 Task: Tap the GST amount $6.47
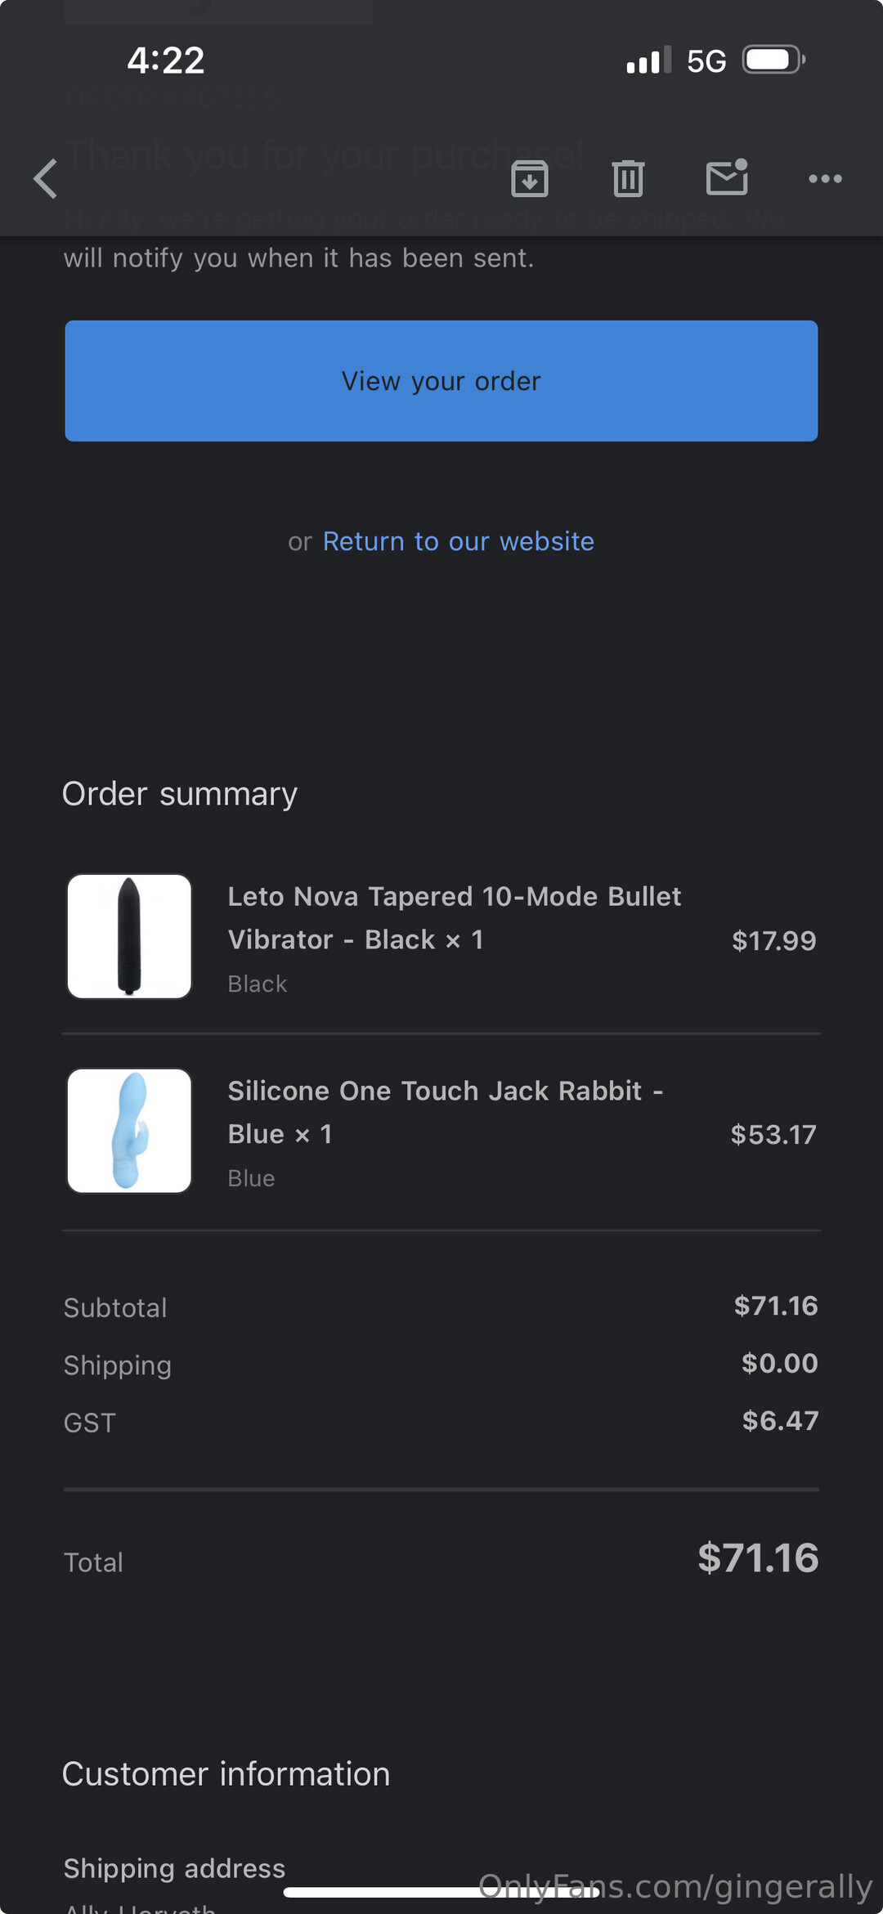(x=780, y=1421)
